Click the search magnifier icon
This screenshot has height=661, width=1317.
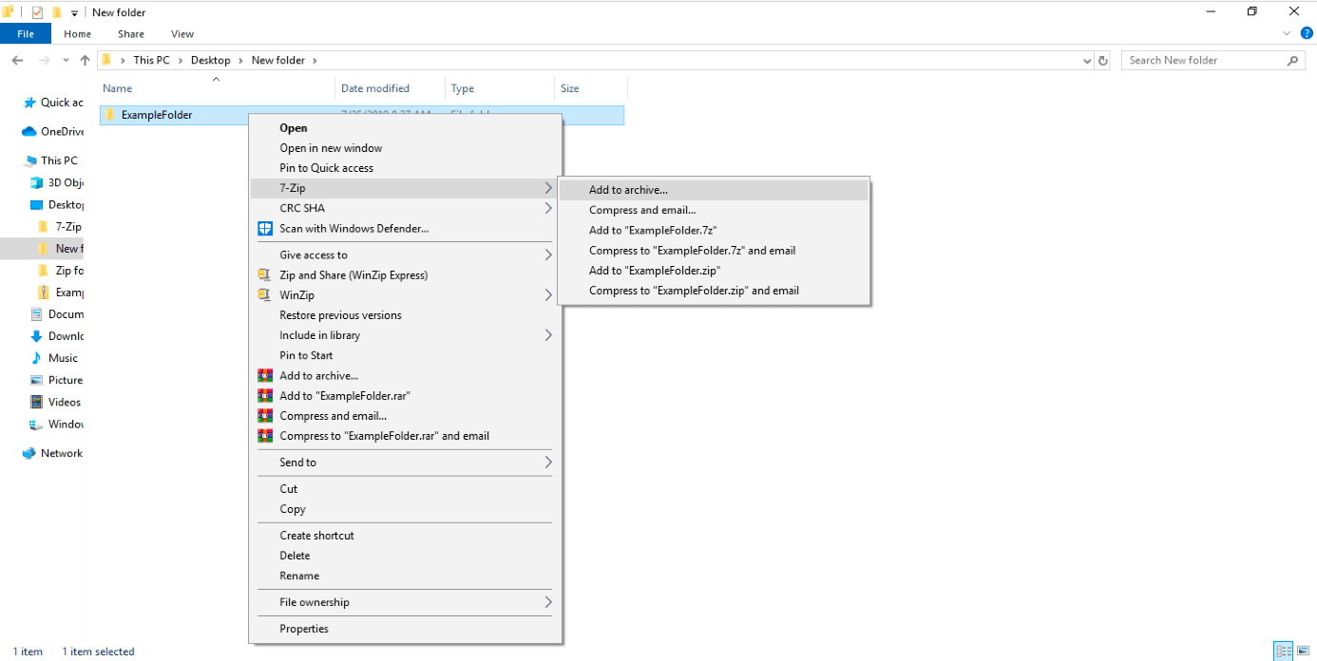(1293, 60)
